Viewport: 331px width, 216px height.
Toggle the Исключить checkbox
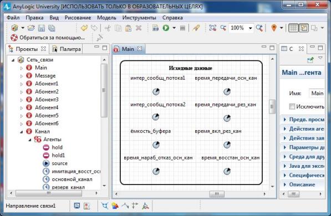click(x=292, y=106)
